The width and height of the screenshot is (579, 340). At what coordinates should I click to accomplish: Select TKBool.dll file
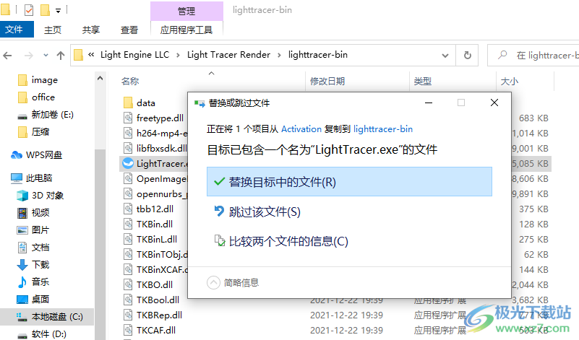[x=158, y=300]
